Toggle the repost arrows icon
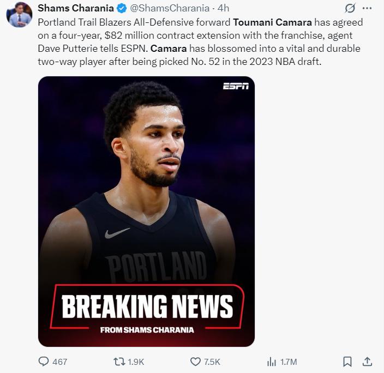384x373 pixels. [x=119, y=361]
